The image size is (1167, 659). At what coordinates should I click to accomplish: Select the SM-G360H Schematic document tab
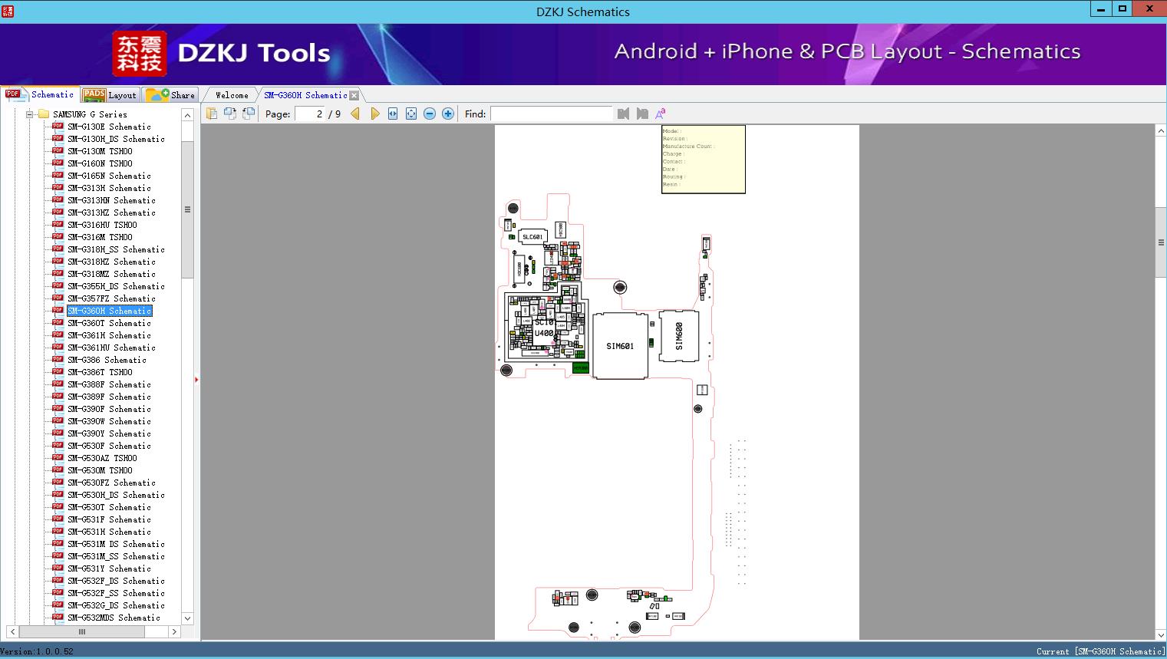click(x=305, y=96)
